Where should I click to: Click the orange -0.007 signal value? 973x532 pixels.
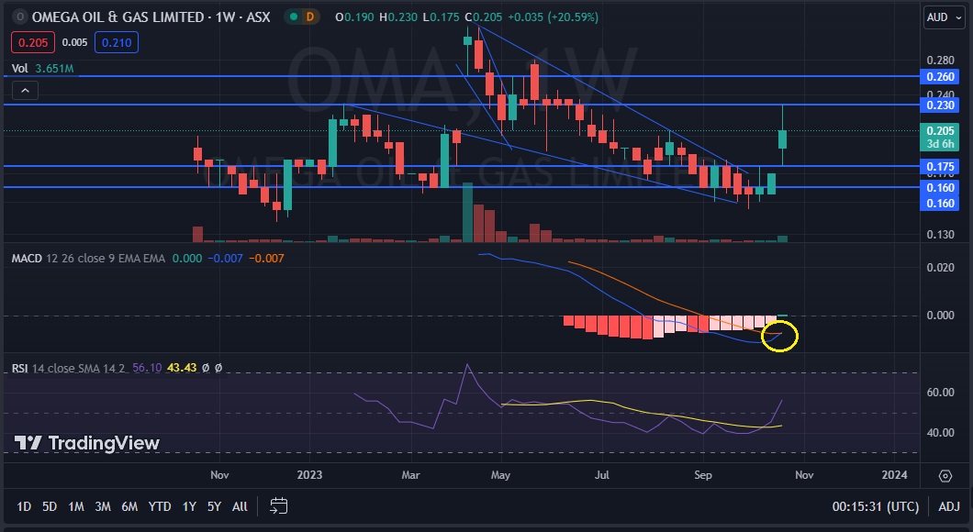[x=266, y=258]
